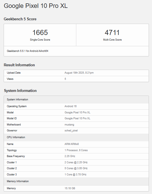This screenshot has width=152, height=194.
Task: Click the Result Information heading
Action: click(19, 65)
